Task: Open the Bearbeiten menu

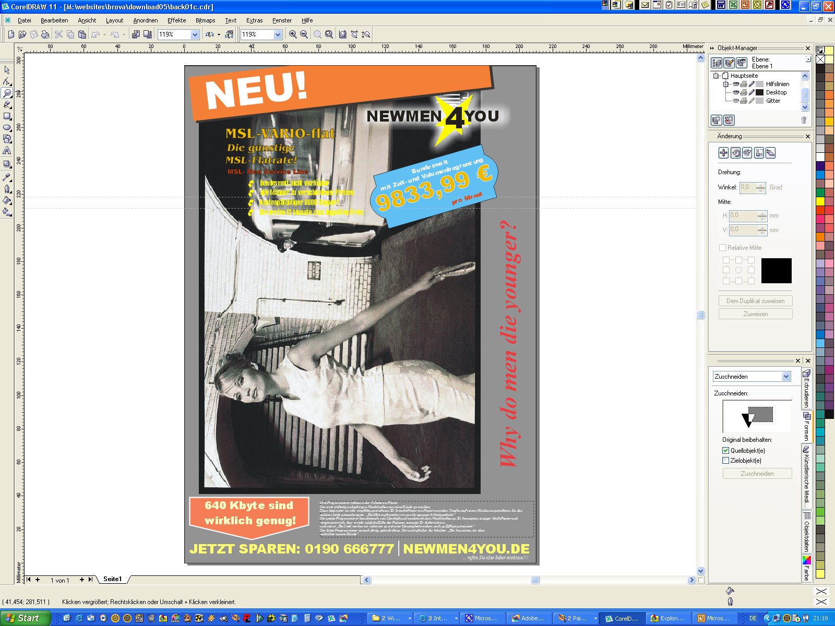Action: coord(54,20)
